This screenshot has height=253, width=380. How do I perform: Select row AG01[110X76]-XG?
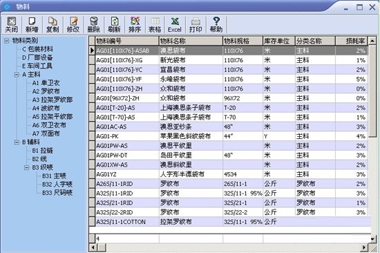click(x=231, y=60)
